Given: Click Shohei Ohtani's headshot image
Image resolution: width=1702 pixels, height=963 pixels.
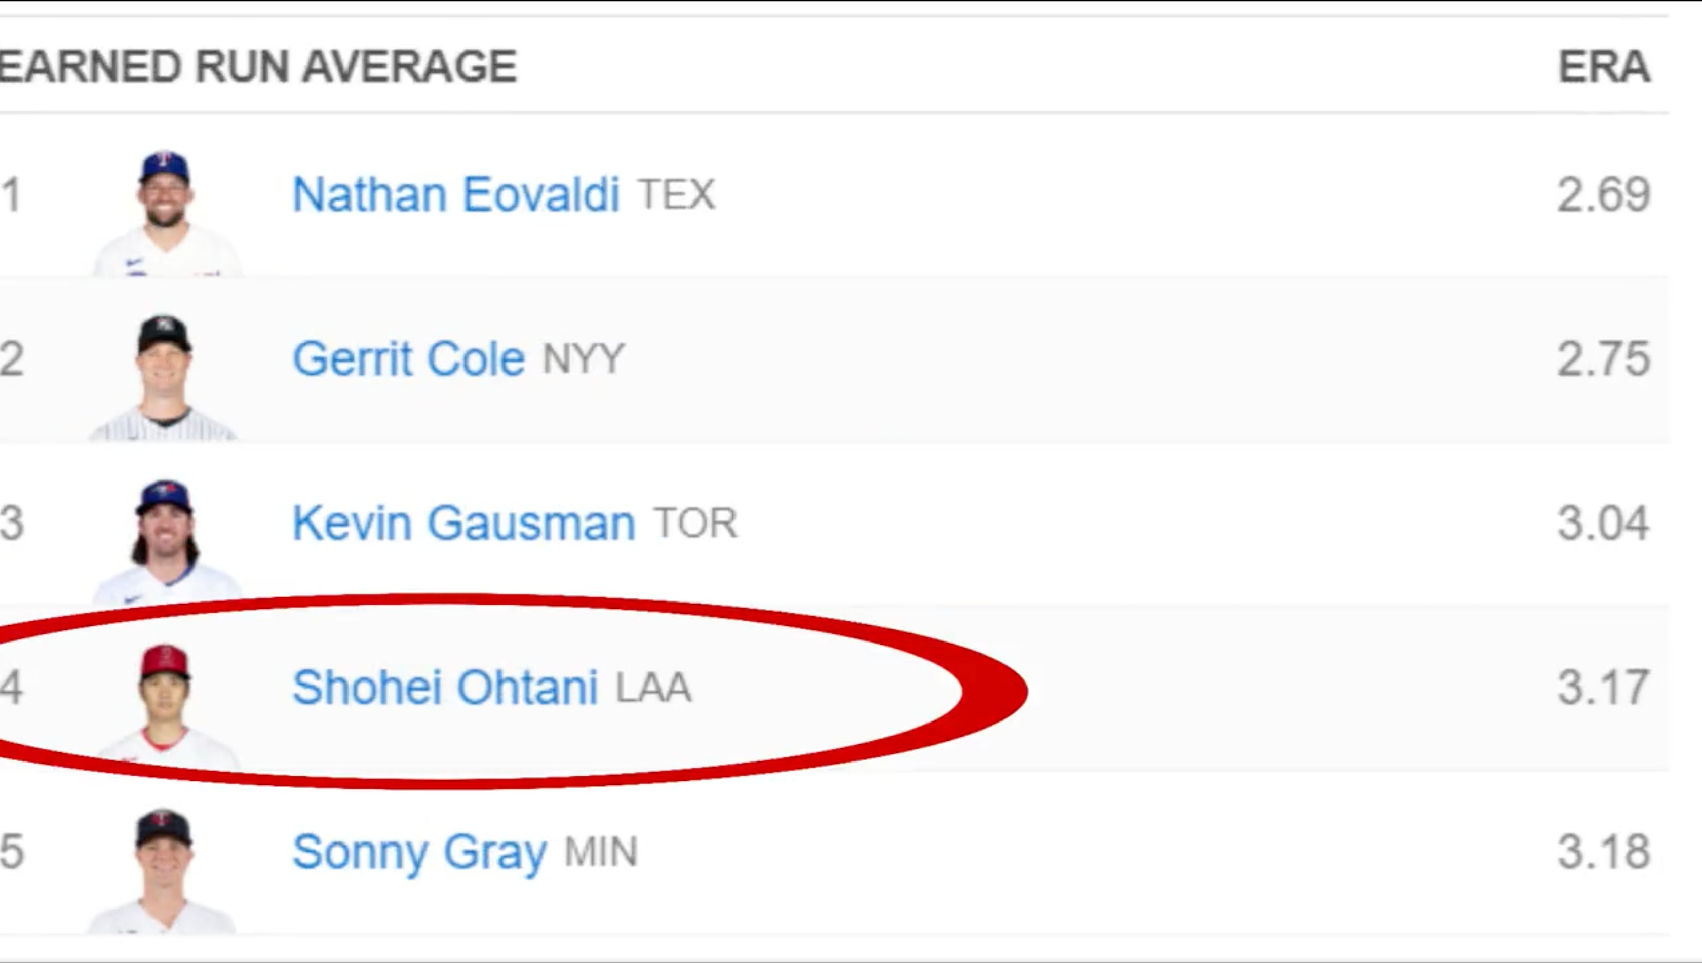Looking at the screenshot, I should (x=166, y=705).
